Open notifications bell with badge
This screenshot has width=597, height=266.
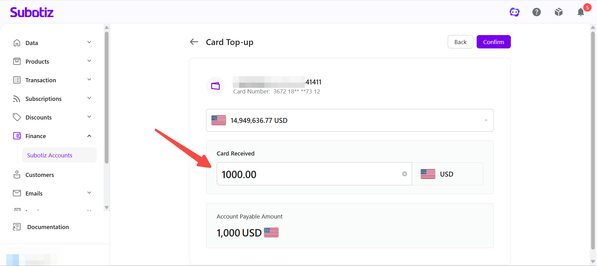pyautogui.click(x=581, y=12)
